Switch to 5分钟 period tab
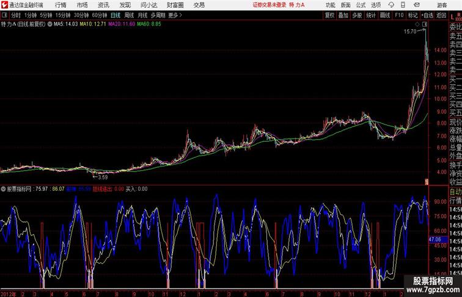The width and height of the screenshot is (462, 297). [x=46, y=15]
